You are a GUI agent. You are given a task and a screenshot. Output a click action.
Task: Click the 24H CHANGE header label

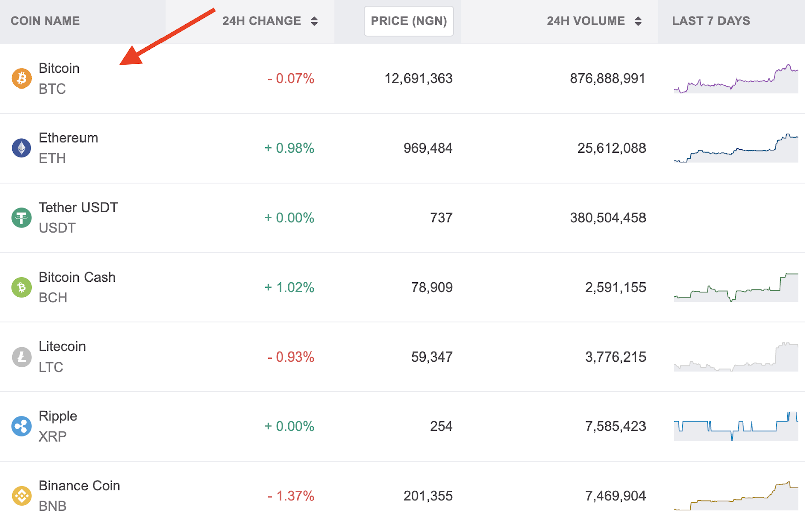click(x=262, y=21)
